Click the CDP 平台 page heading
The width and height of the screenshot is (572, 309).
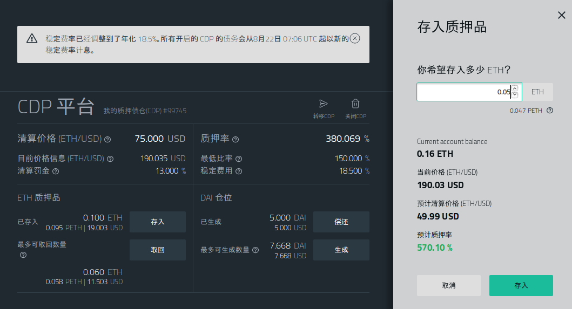click(x=56, y=107)
